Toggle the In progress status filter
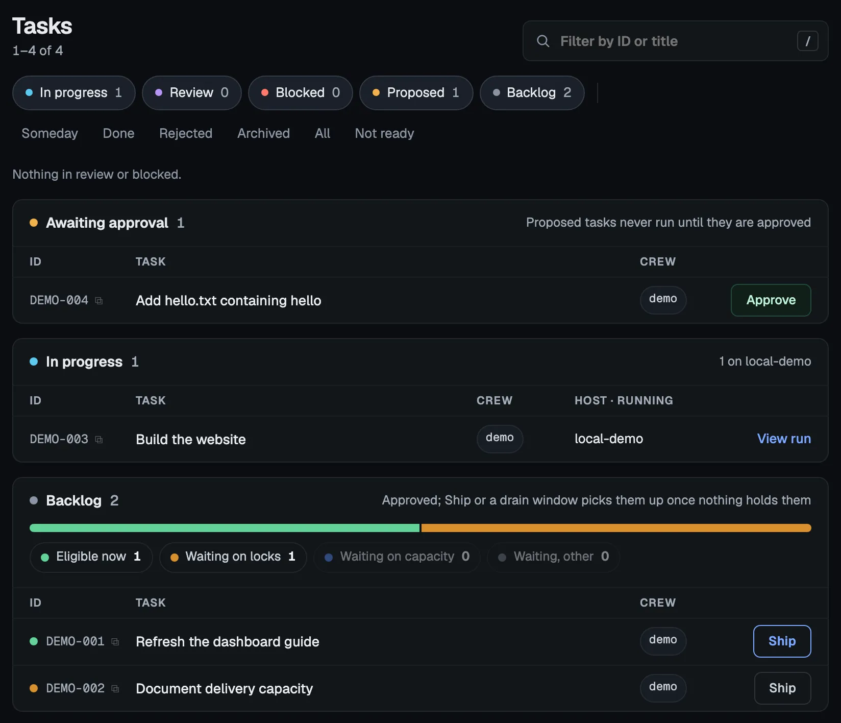 (x=74, y=93)
